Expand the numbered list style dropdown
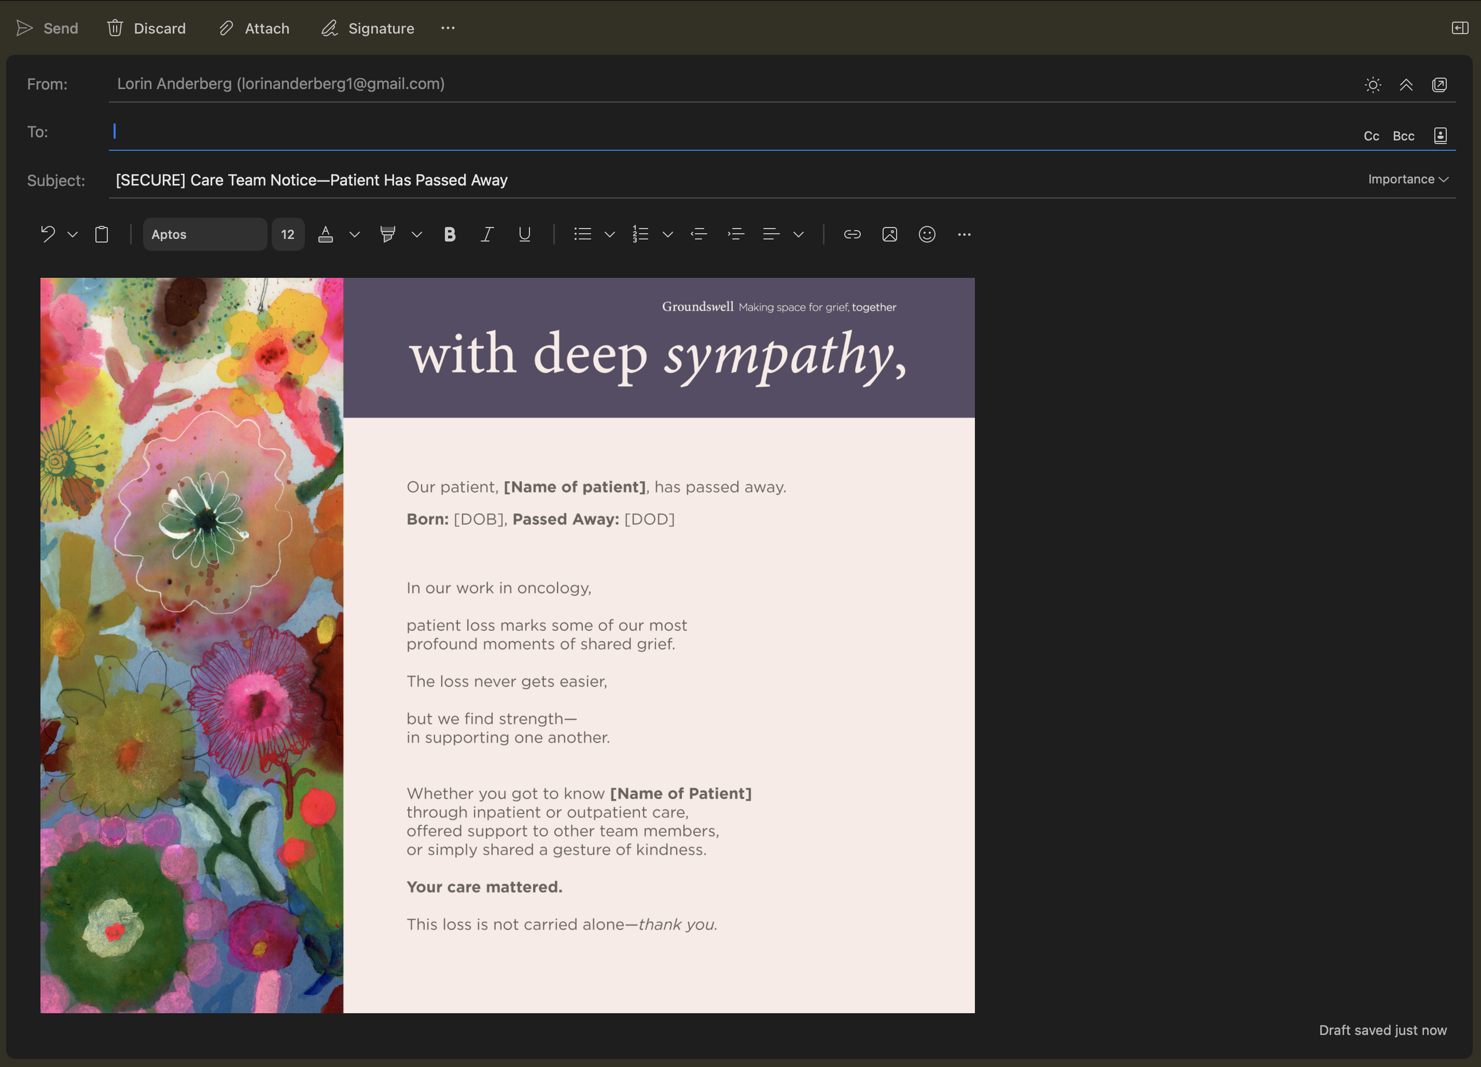This screenshot has width=1481, height=1067. (668, 234)
